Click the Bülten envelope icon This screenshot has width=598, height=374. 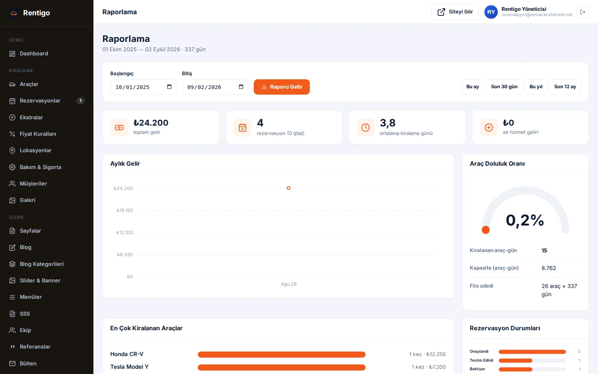[x=12, y=364]
